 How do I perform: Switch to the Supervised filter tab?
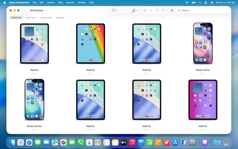pyautogui.click(x=30, y=18)
